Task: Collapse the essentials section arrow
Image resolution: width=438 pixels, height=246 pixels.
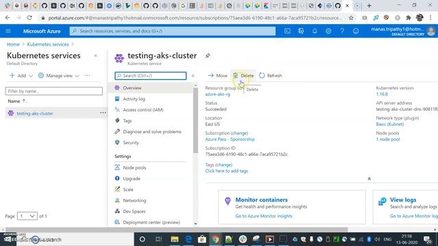Action: [369, 178]
